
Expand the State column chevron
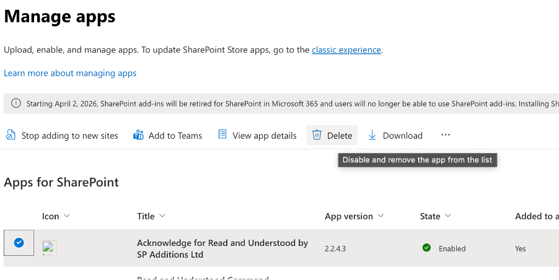448,216
